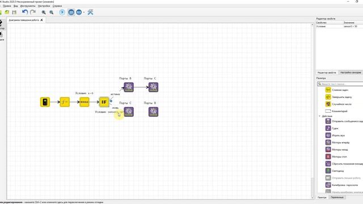Pick the Калибровка гироскопа palette block
The width and height of the screenshot is (363, 204).
[x=341, y=185]
